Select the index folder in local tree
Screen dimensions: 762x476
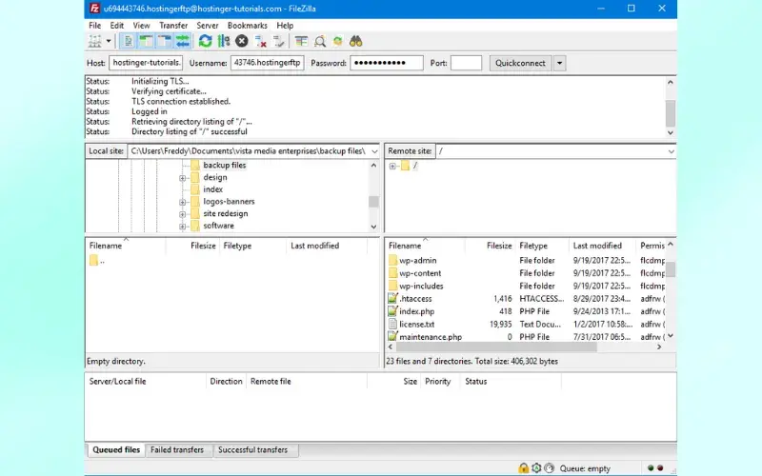point(212,189)
